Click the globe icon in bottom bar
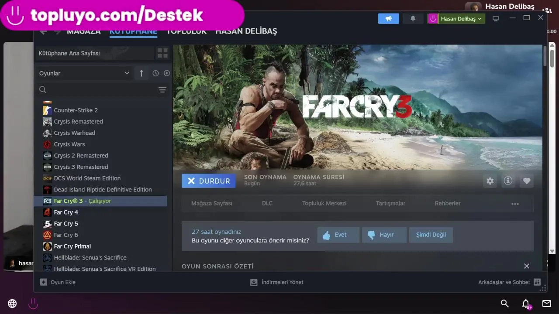559x314 pixels. [x=12, y=304]
